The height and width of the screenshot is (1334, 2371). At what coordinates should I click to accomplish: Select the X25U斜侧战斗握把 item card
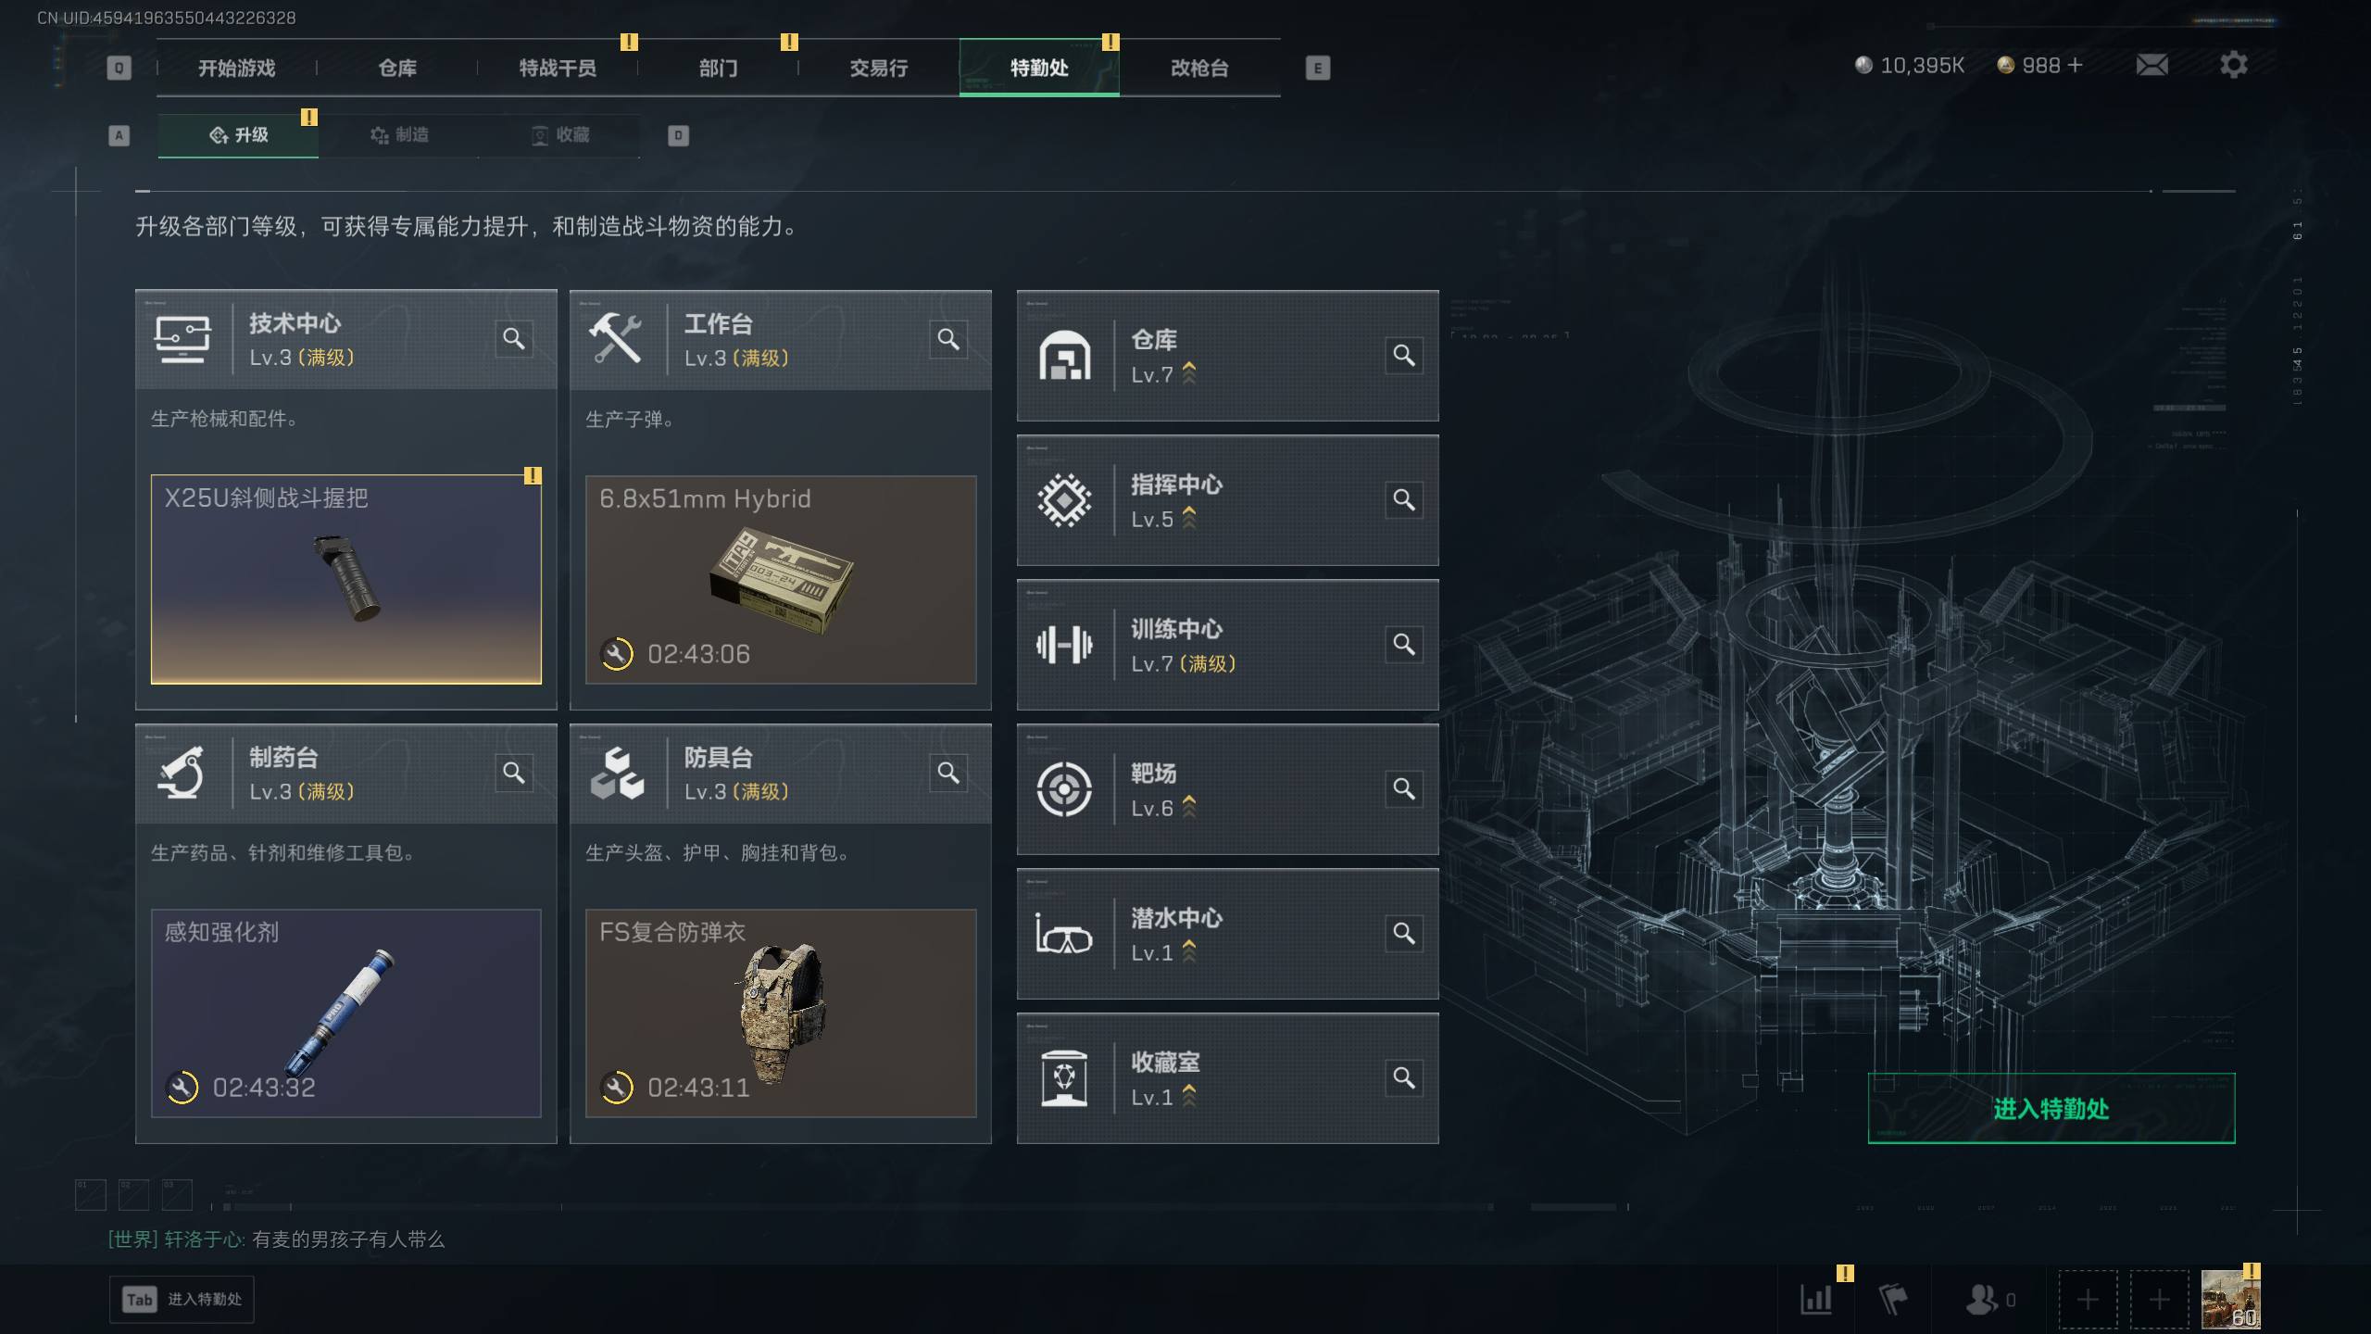(x=346, y=579)
